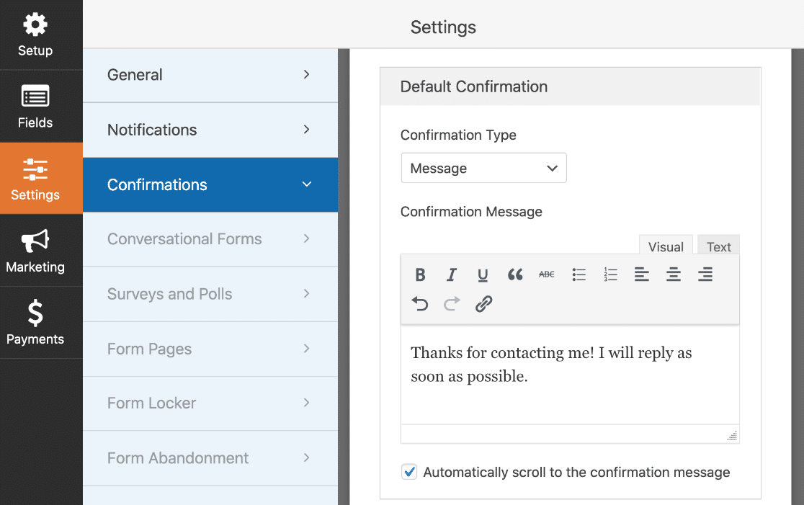Open Conversational Forms section
The height and width of the screenshot is (505, 804).
210,239
